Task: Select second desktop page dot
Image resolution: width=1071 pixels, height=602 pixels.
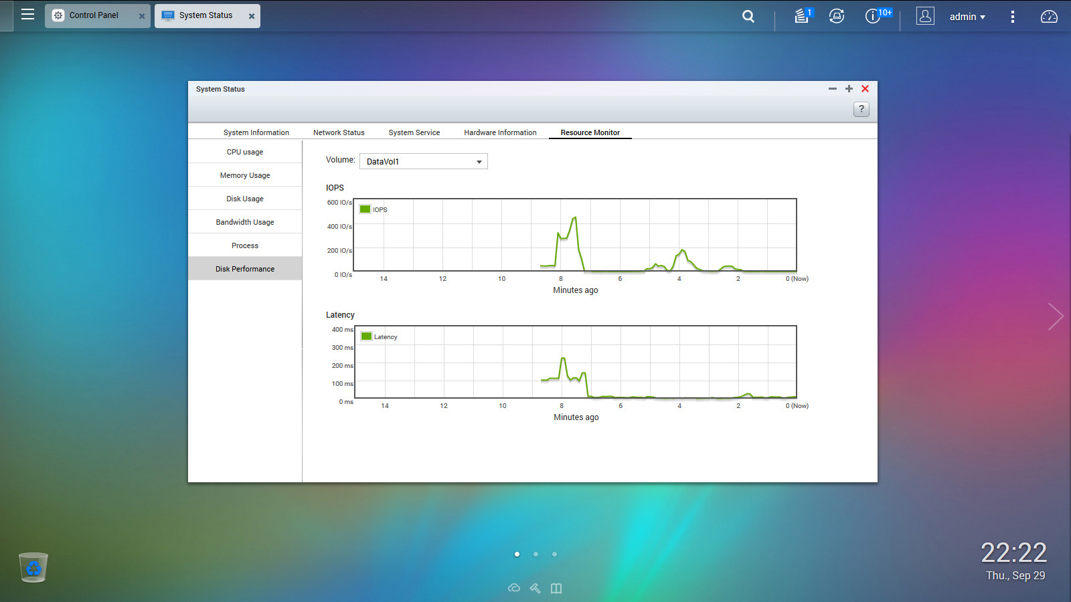Action: coord(535,554)
